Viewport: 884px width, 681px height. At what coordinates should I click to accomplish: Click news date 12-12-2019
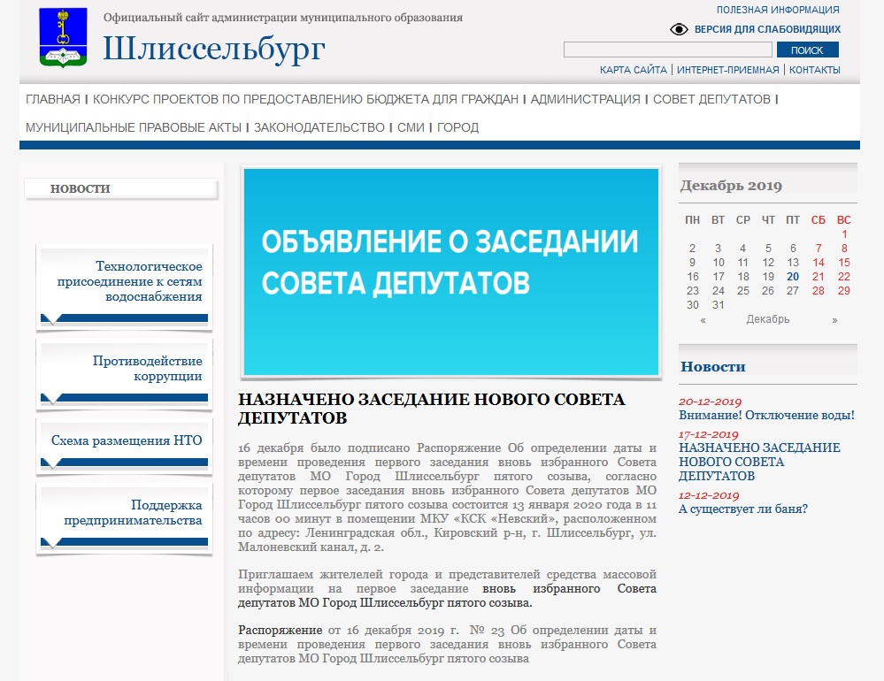pos(709,495)
